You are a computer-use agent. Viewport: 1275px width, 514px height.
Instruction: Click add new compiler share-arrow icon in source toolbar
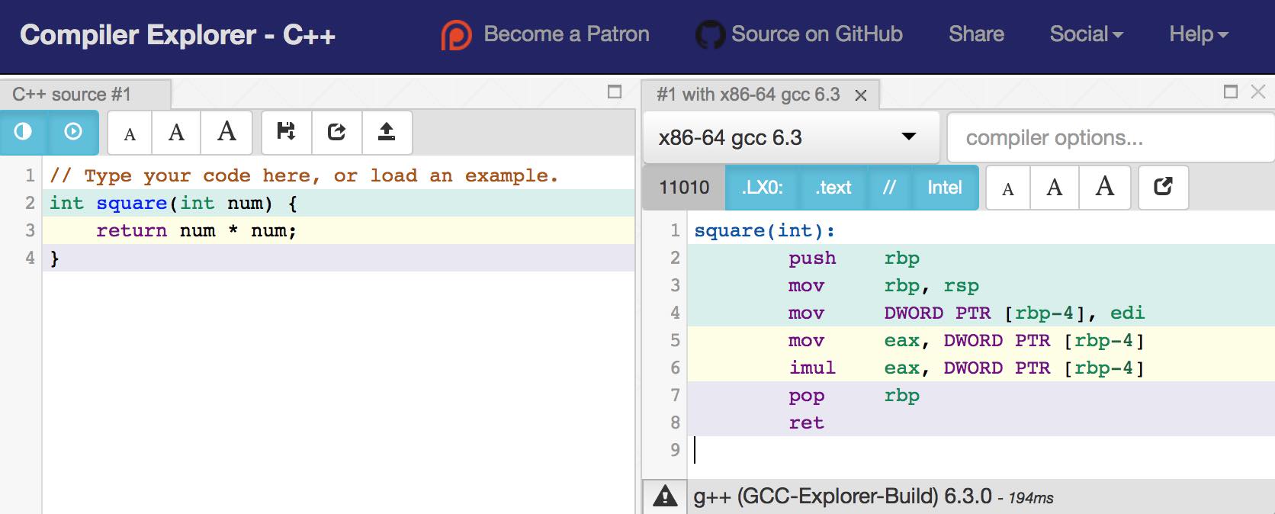coord(336,132)
